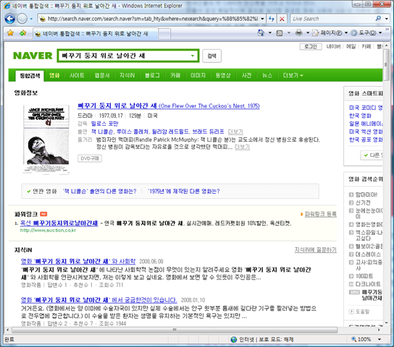This screenshot has width=394, height=347.
Task: Open a new blank browser tab
Action: [x=164, y=34]
